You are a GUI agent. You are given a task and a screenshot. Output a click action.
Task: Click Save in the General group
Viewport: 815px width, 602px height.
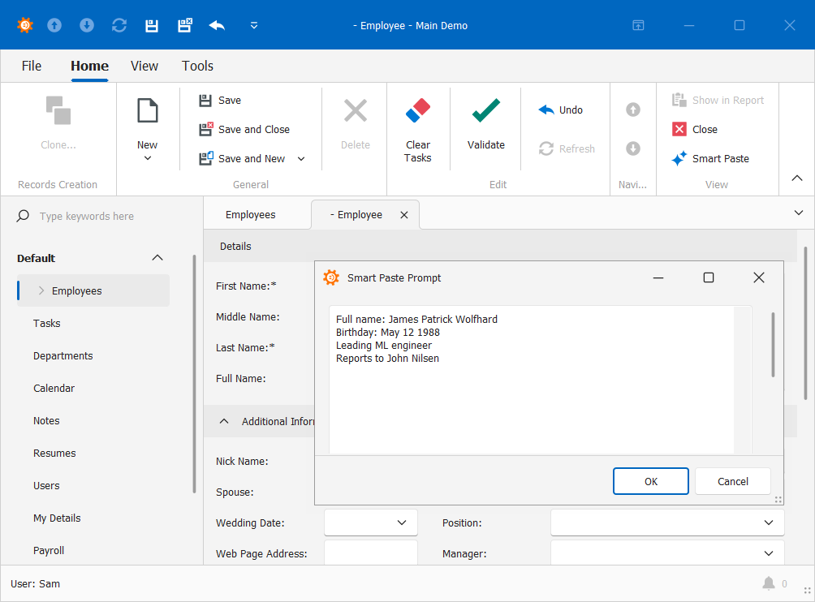pos(220,101)
